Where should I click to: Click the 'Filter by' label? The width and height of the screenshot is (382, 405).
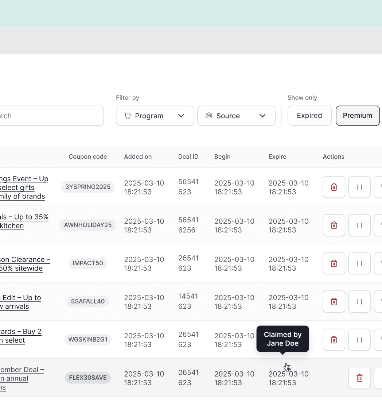point(128,98)
